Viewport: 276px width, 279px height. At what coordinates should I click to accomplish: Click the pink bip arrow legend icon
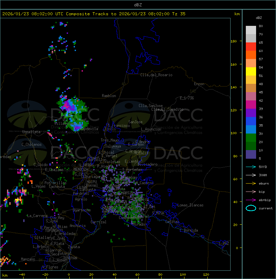[x=251, y=192]
